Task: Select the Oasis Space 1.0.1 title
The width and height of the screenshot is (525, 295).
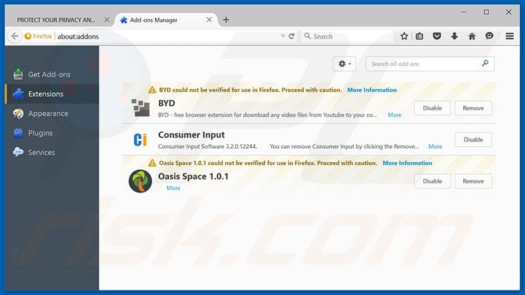Action: (193, 177)
